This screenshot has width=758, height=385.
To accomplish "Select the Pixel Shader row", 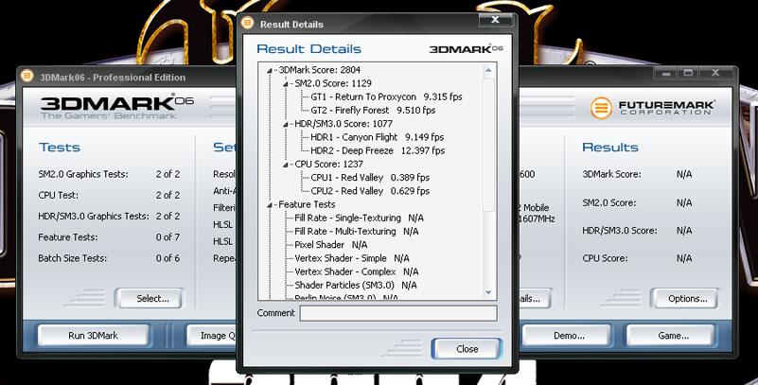I will pyautogui.click(x=330, y=245).
